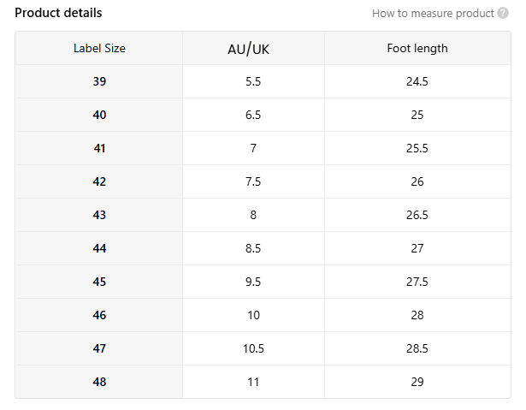Viewport: 526px width, 410px height.
Task: Click label size 47 cell
Action: 99,348
